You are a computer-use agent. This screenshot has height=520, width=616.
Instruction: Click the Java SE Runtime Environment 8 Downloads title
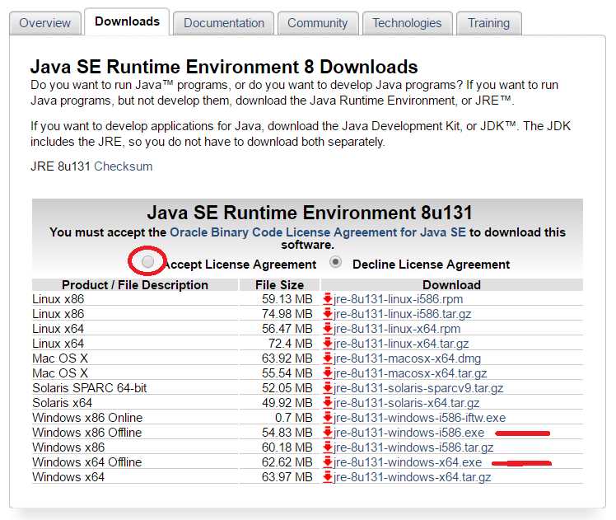coord(224,67)
